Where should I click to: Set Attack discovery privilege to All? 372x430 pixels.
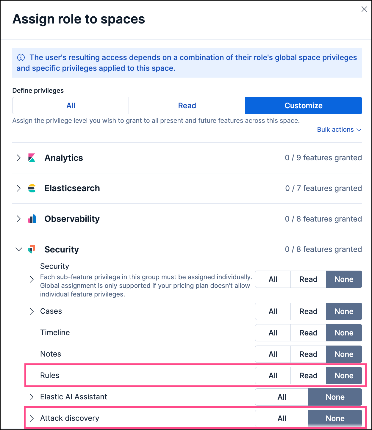pyautogui.click(x=282, y=418)
